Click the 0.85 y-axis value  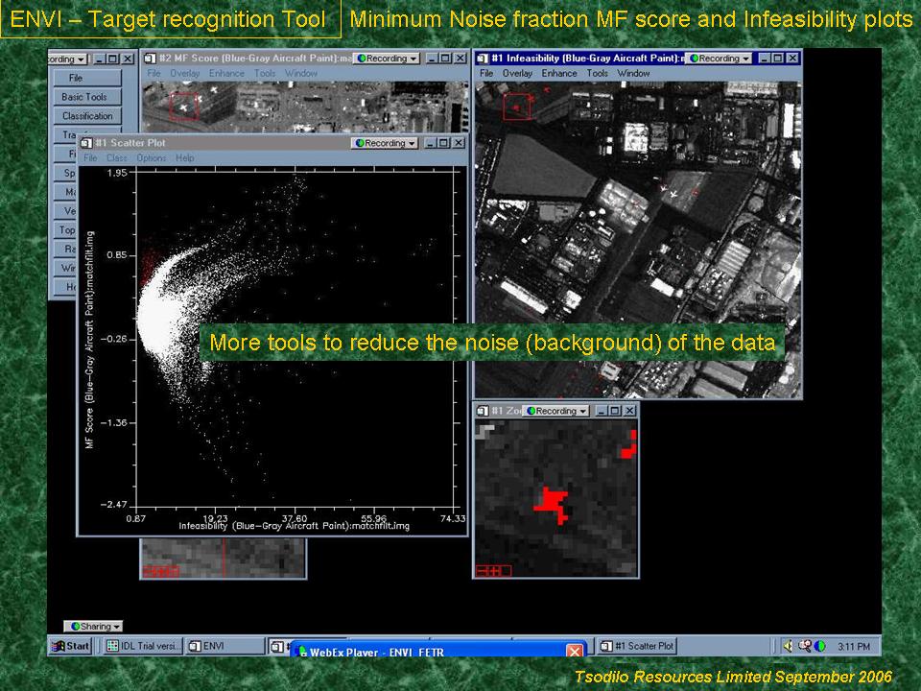tap(116, 255)
